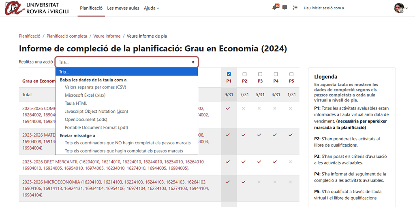Click P2 checkmark in MICROECONOMIA row
Viewport: 415px width, 207px height.
click(x=244, y=182)
